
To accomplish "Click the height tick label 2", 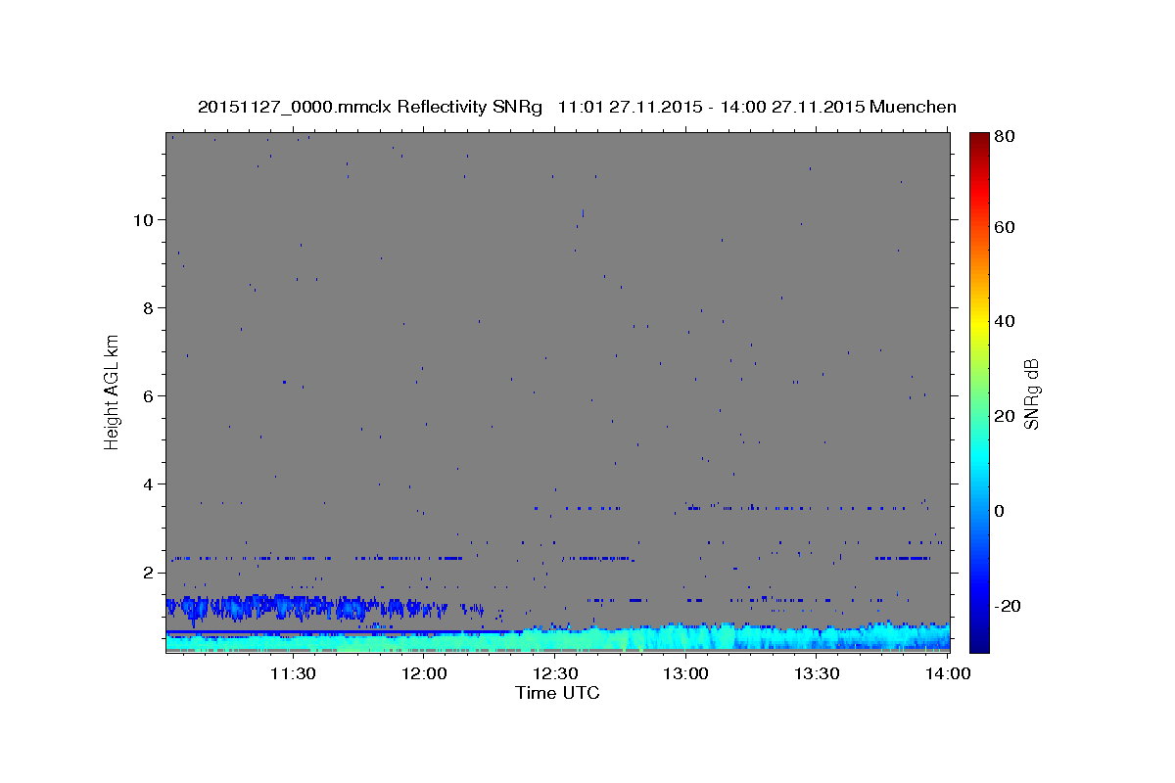I will coord(148,573).
